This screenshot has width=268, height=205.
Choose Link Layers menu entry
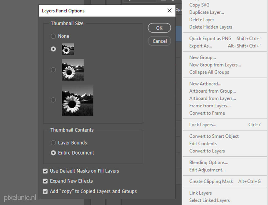pos(200,193)
